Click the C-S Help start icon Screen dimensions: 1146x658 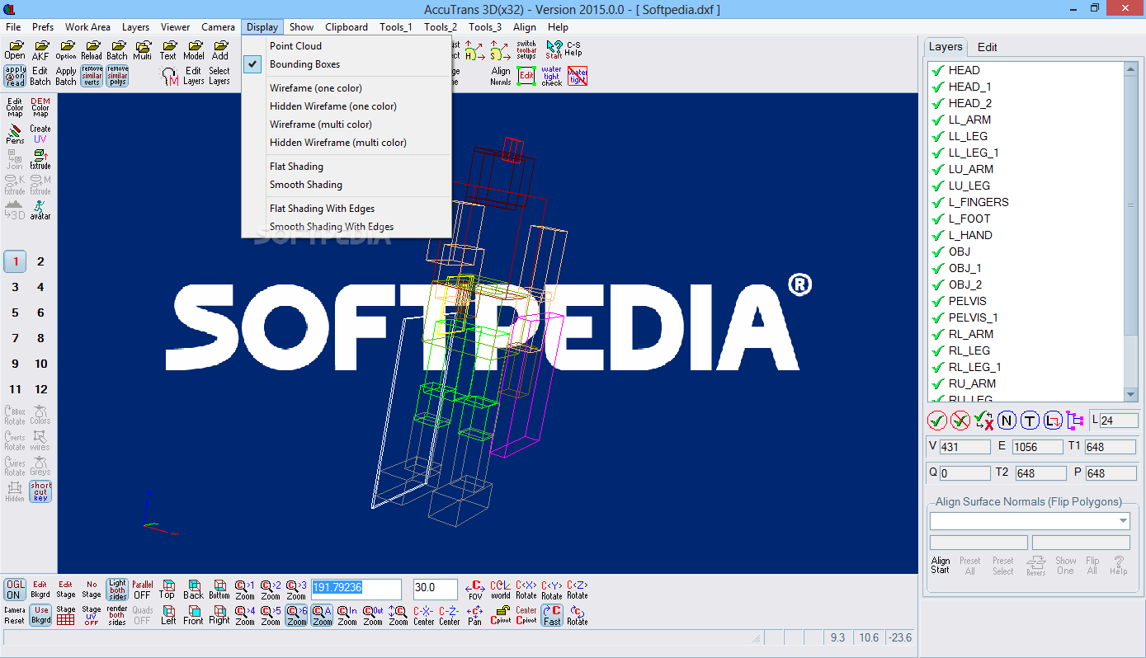tap(564, 49)
